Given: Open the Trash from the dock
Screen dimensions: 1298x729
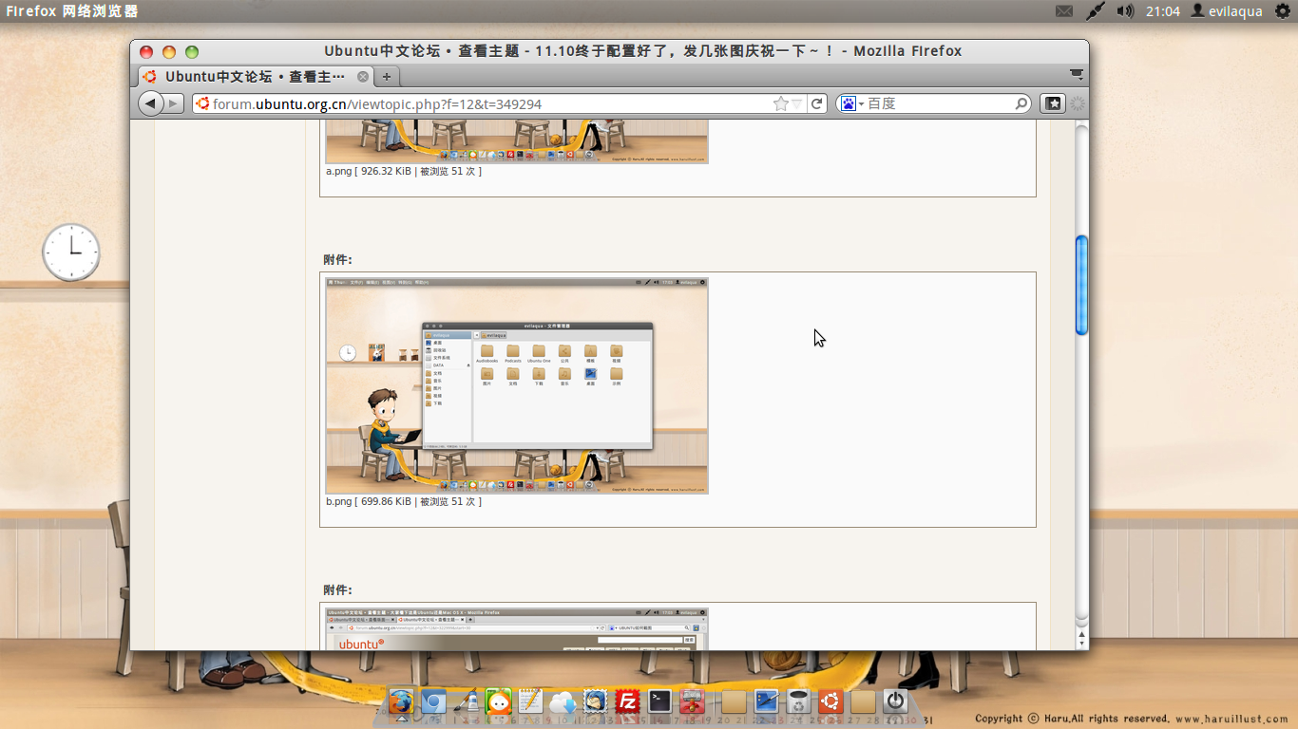Looking at the screenshot, I should (798, 702).
